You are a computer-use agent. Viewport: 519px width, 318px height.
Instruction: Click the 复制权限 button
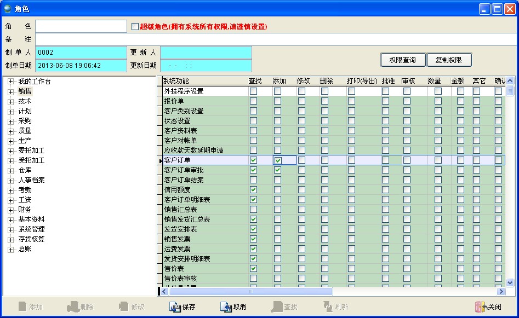[448, 60]
